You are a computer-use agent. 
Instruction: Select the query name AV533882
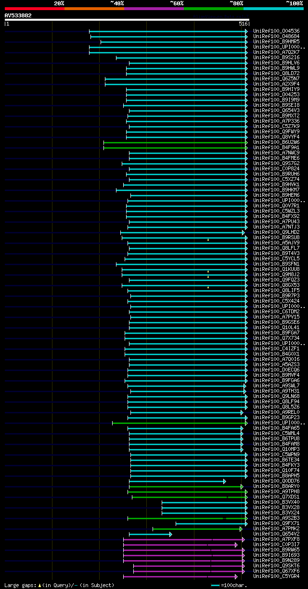coord(18,15)
